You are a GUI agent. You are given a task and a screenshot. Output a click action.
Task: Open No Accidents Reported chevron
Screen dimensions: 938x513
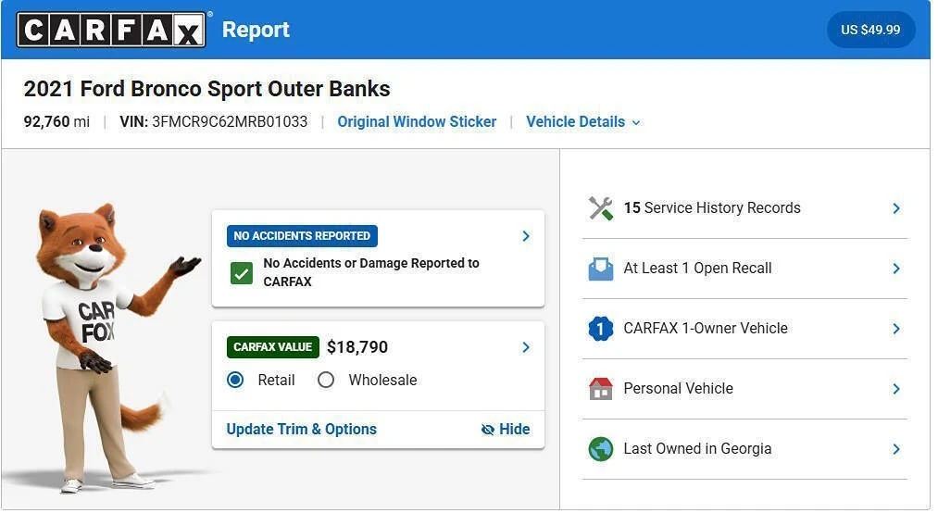(x=526, y=236)
